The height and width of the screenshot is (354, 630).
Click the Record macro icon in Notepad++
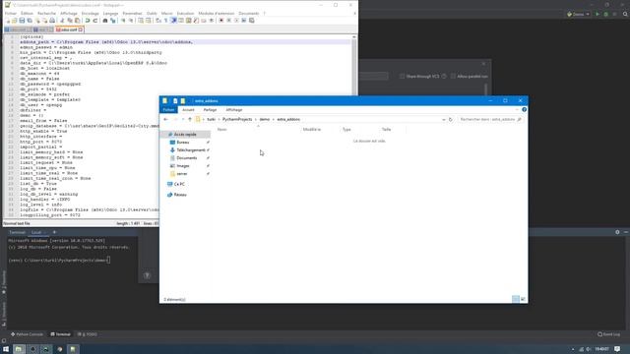(220, 21)
